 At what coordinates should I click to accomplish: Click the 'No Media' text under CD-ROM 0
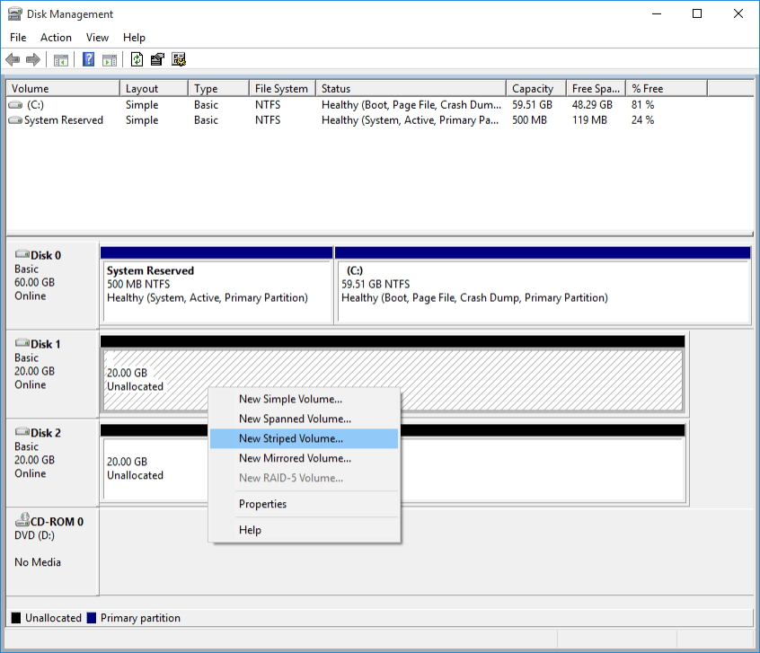point(38,562)
